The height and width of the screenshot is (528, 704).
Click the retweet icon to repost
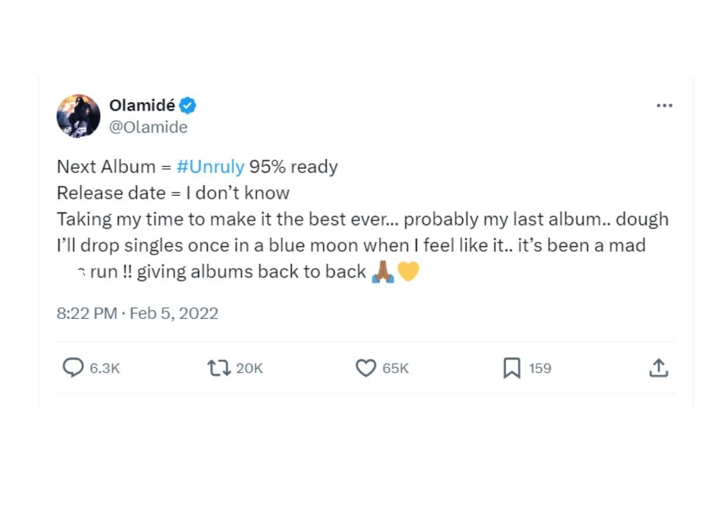(218, 368)
